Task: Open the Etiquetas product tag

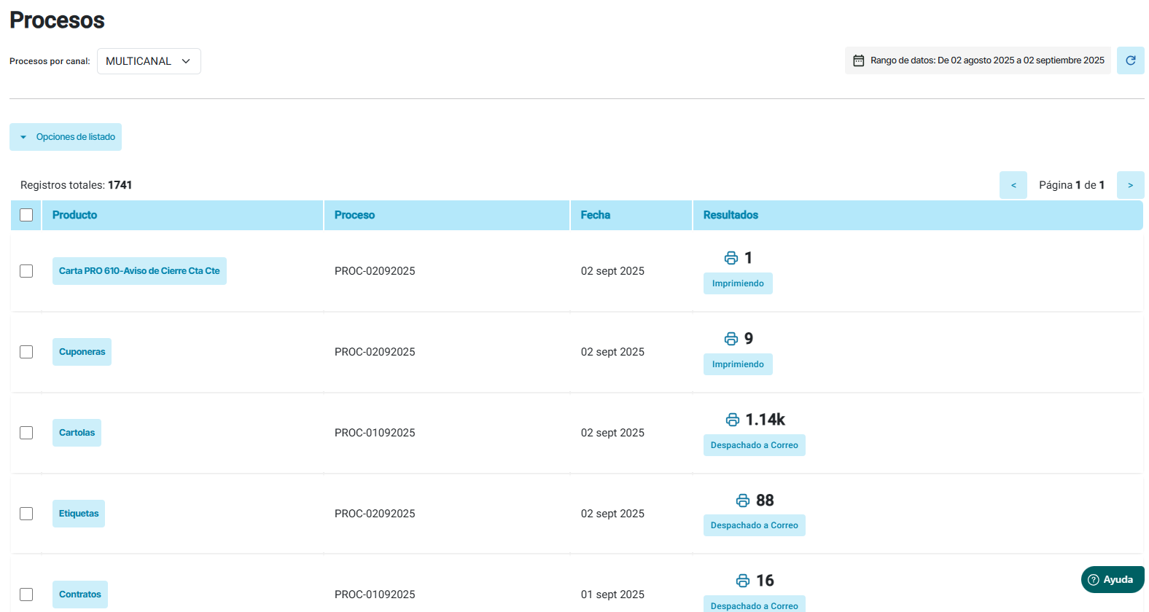Action: pos(79,514)
